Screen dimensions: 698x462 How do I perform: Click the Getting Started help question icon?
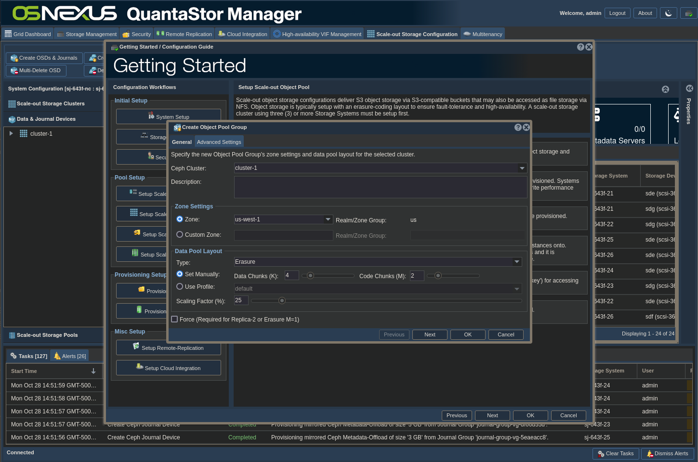point(580,47)
